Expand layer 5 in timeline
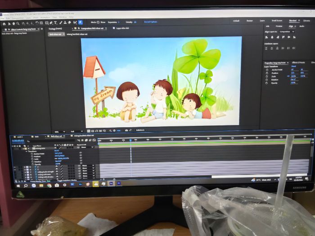The image size is (315, 236). click(x=25, y=167)
